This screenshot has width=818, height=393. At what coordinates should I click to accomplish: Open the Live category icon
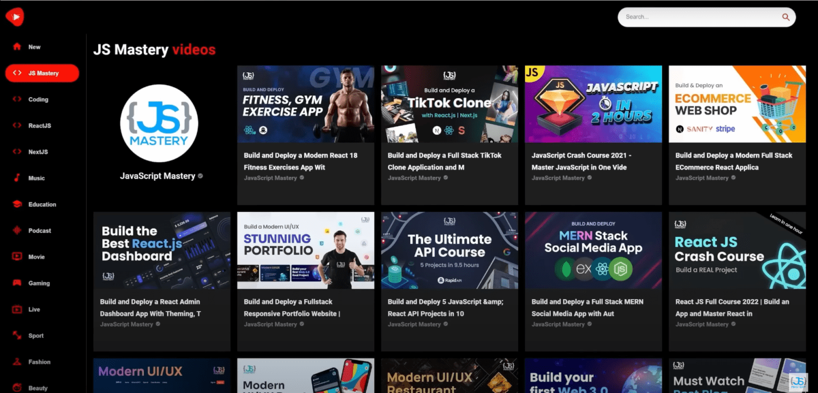click(17, 309)
